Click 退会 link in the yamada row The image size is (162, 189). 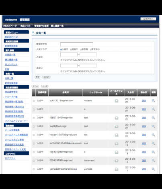pos(144,169)
